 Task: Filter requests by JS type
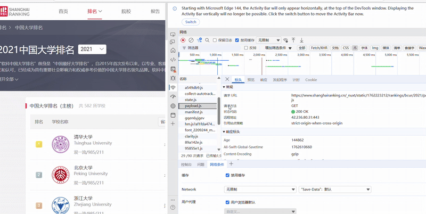(x=355, y=48)
